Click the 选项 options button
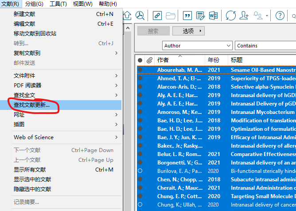 coord(188,31)
